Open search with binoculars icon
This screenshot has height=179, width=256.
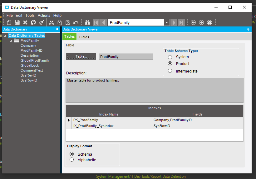pyautogui.click(x=87, y=22)
